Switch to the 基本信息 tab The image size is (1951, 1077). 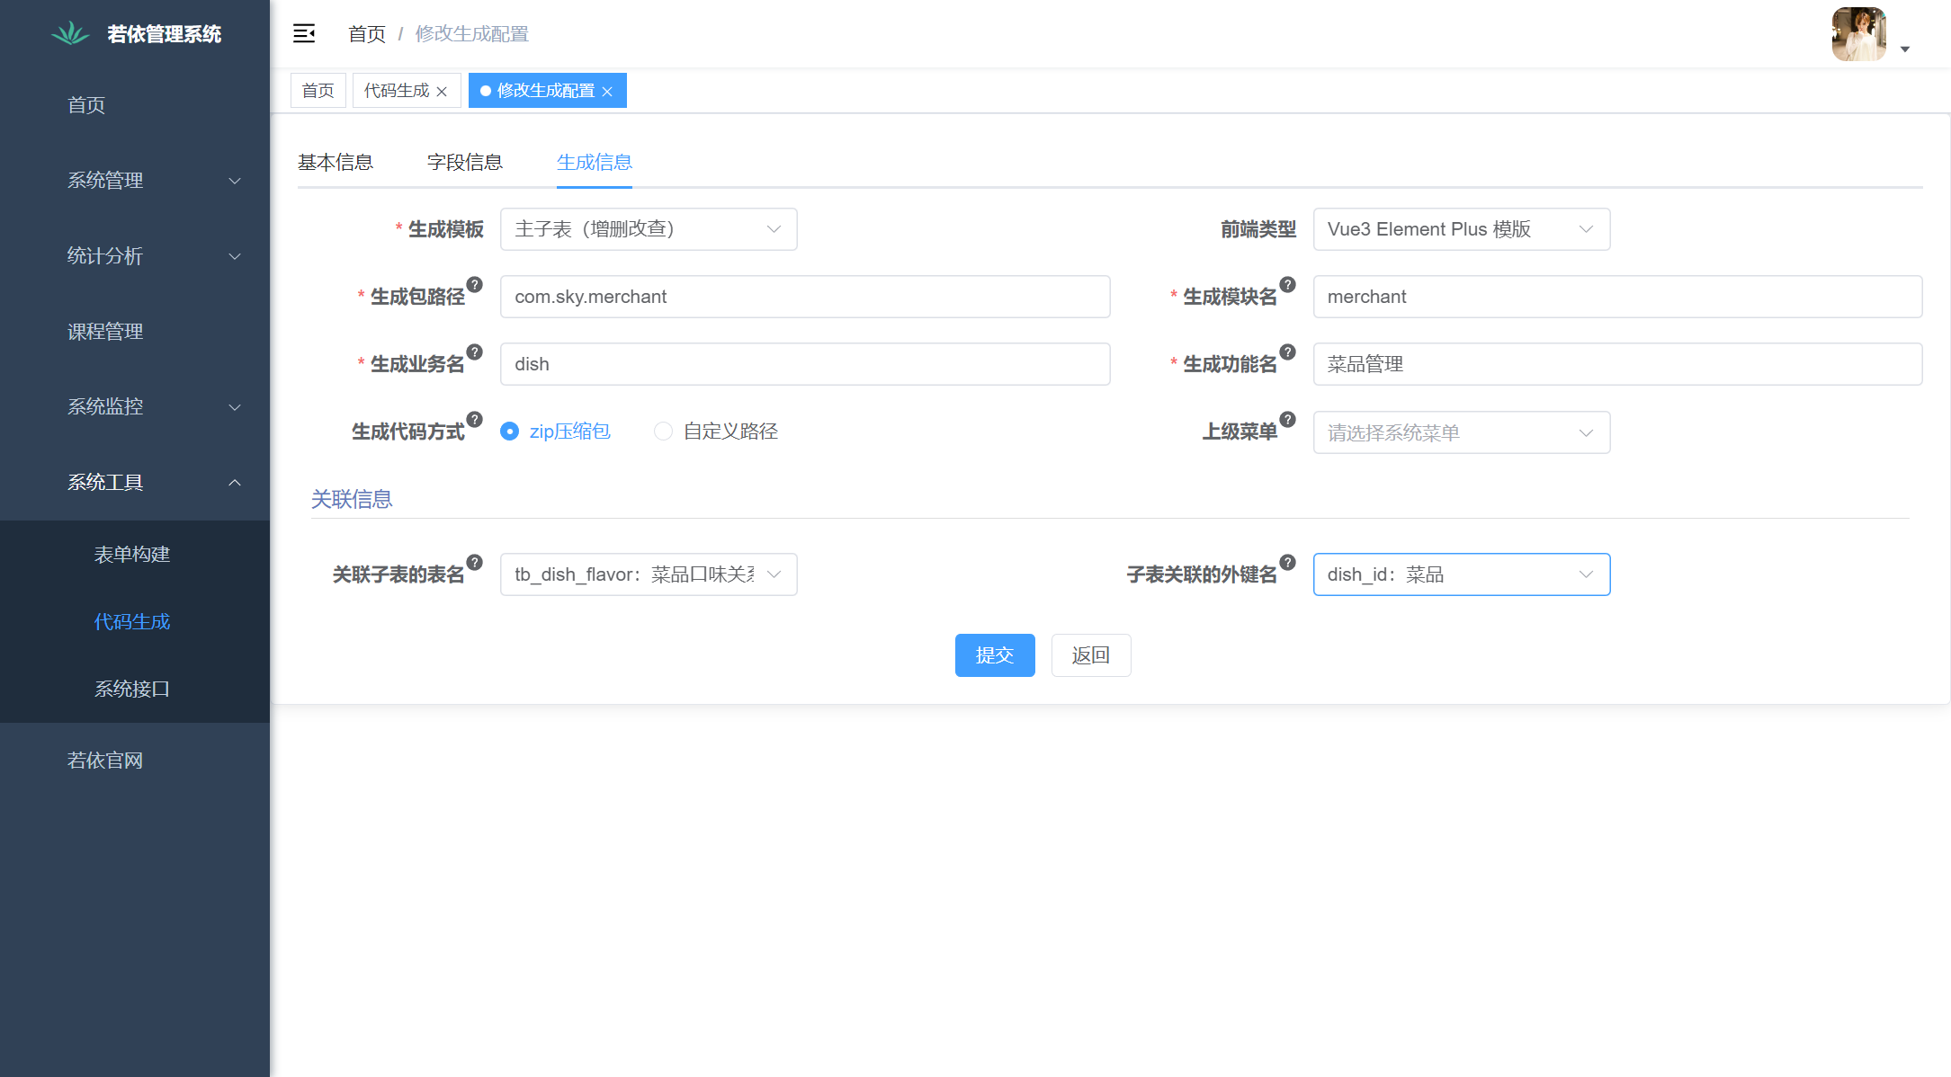click(336, 163)
